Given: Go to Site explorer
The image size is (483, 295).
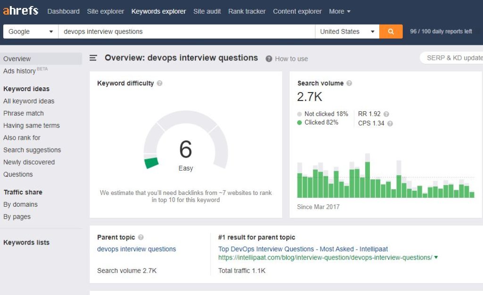Looking at the screenshot, I should [105, 11].
